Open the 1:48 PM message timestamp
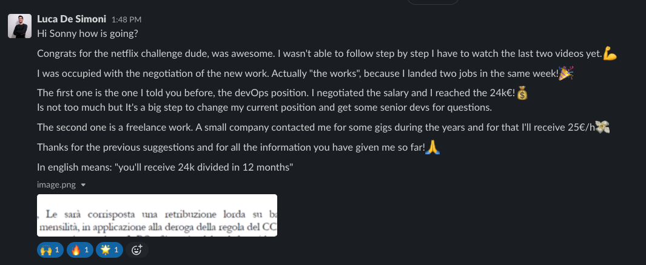Screen dimensions: 646x265 (x=126, y=20)
